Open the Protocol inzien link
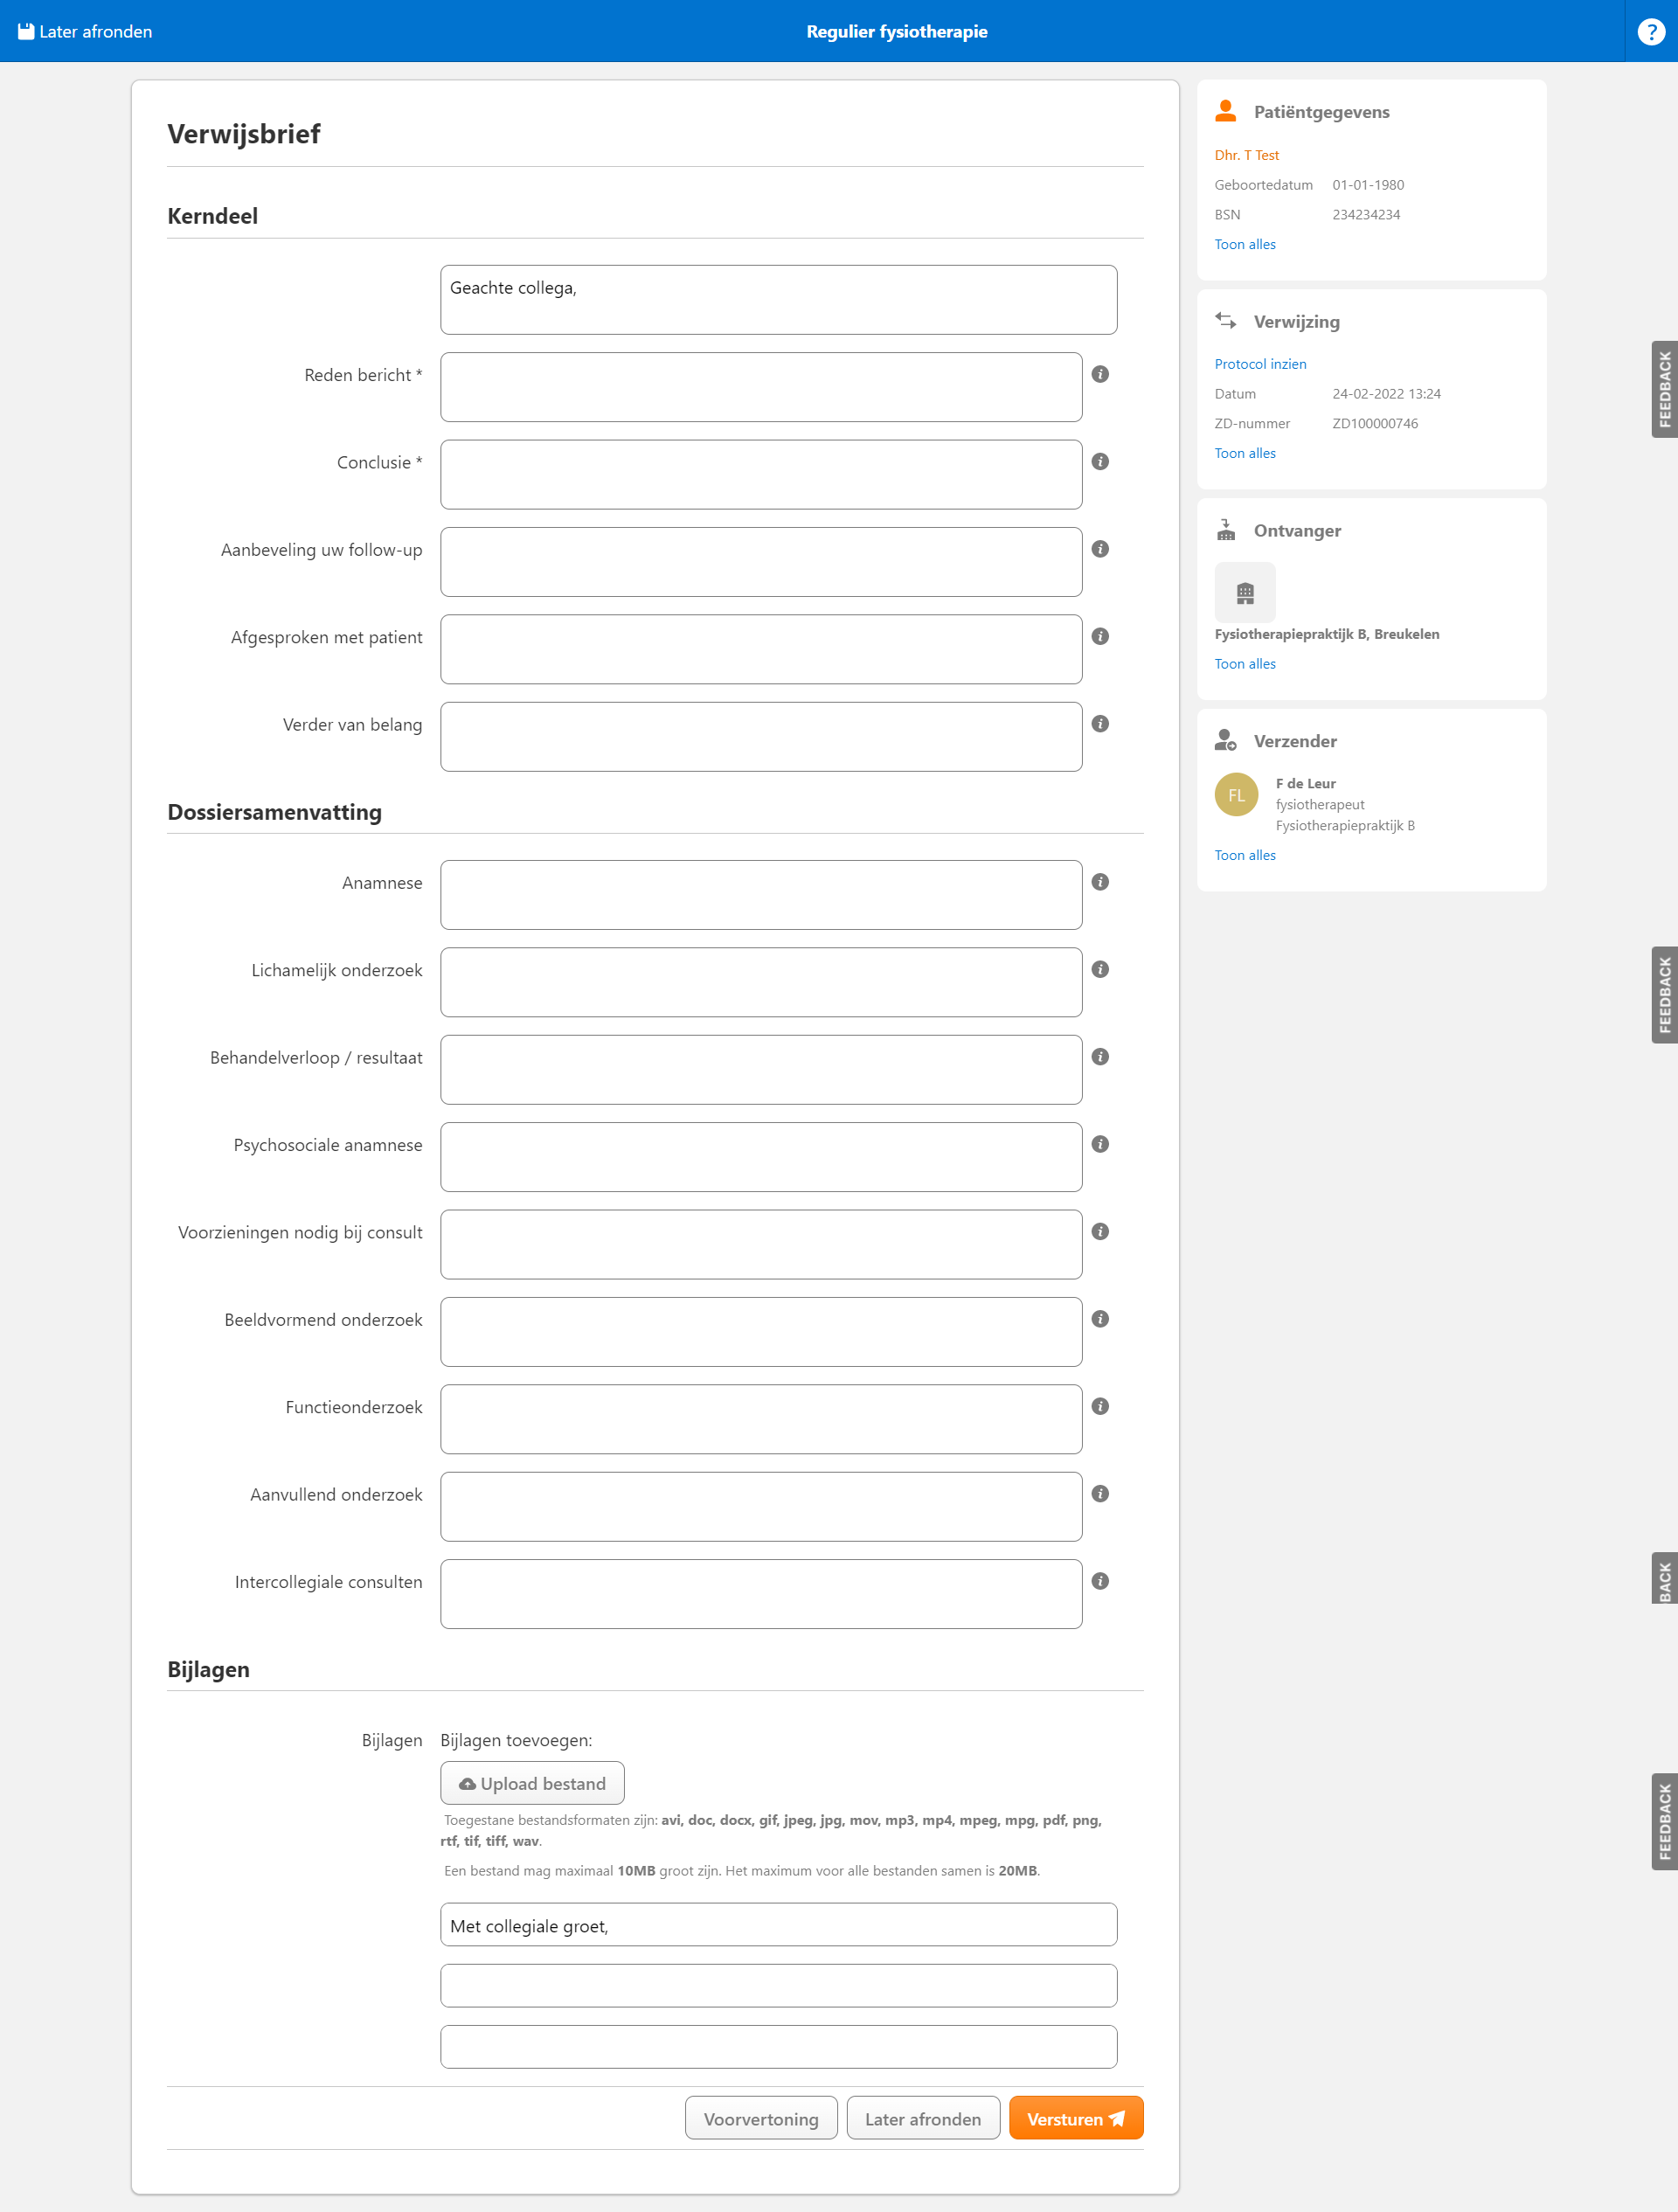The width and height of the screenshot is (1678, 2212). 1260,364
